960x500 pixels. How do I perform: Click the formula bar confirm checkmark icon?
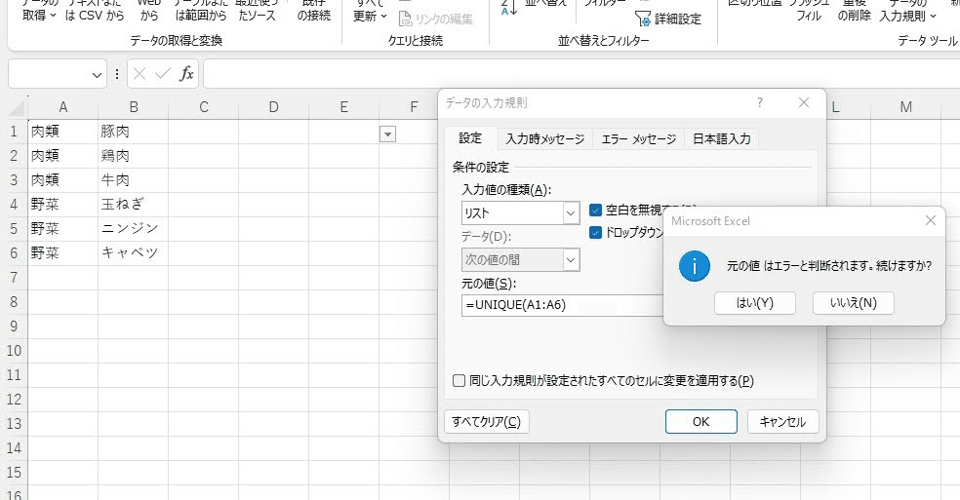click(x=163, y=74)
